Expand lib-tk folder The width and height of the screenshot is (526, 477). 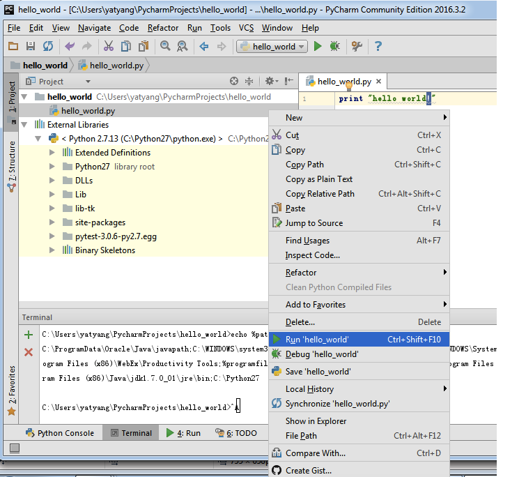52,209
